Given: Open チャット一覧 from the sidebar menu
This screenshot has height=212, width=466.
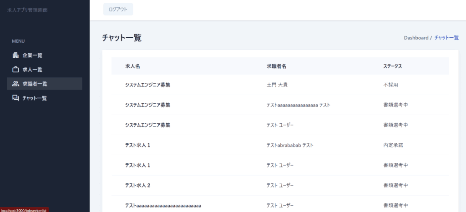Looking at the screenshot, I should click(35, 98).
